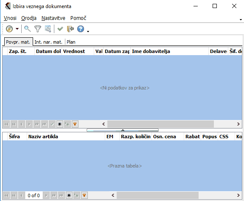Viewport: 244px width, 201px height.
Task: Open the Orodja menu
Action: coord(29,18)
